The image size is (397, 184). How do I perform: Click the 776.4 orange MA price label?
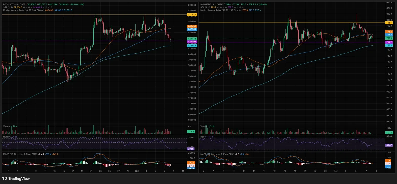389,32
